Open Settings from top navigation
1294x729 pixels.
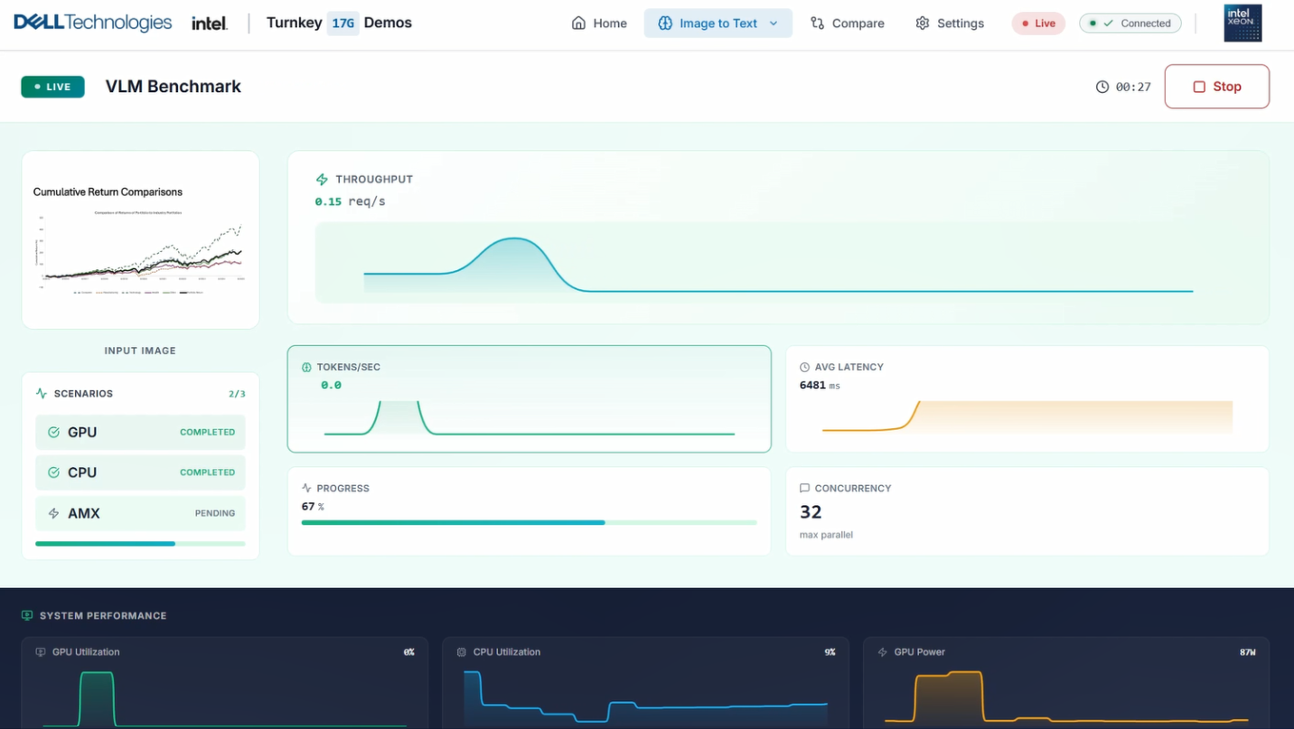[x=950, y=23]
